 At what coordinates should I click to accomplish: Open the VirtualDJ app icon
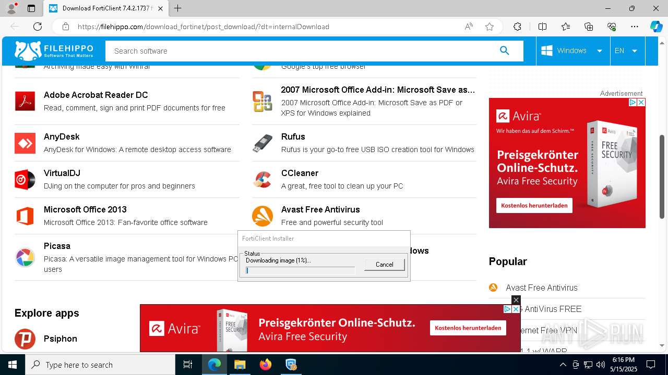[x=25, y=179]
